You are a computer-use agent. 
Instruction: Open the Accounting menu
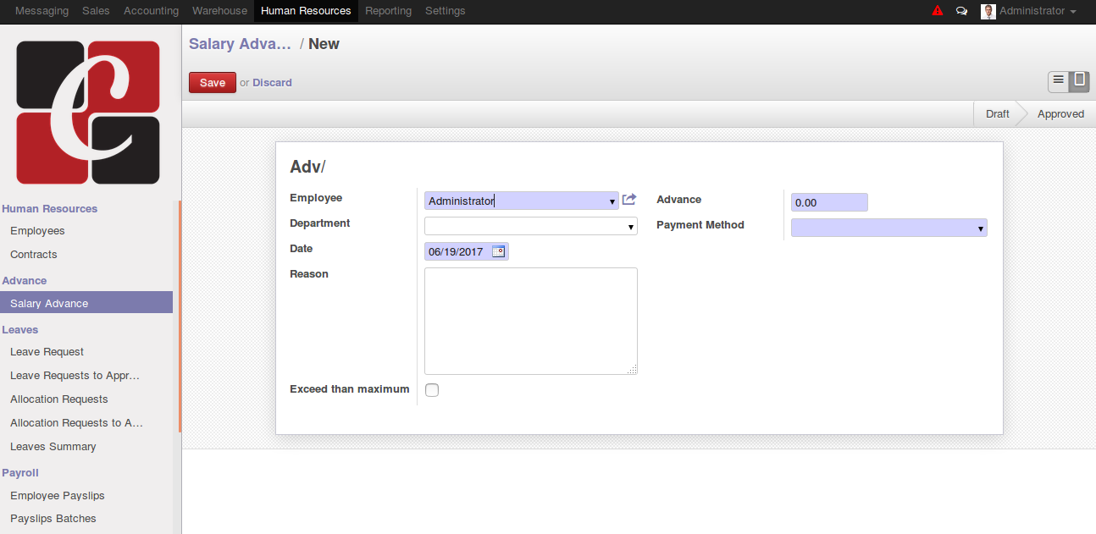click(151, 11)
